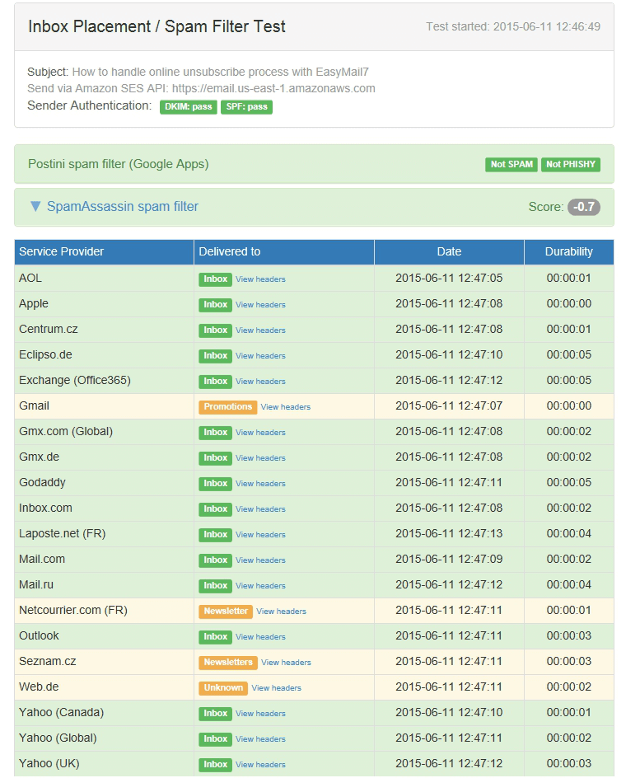This screenshot has height=778, width=626.
Task: Select the Exchange (Office365) provider name
Action: [x=75, y=381]
